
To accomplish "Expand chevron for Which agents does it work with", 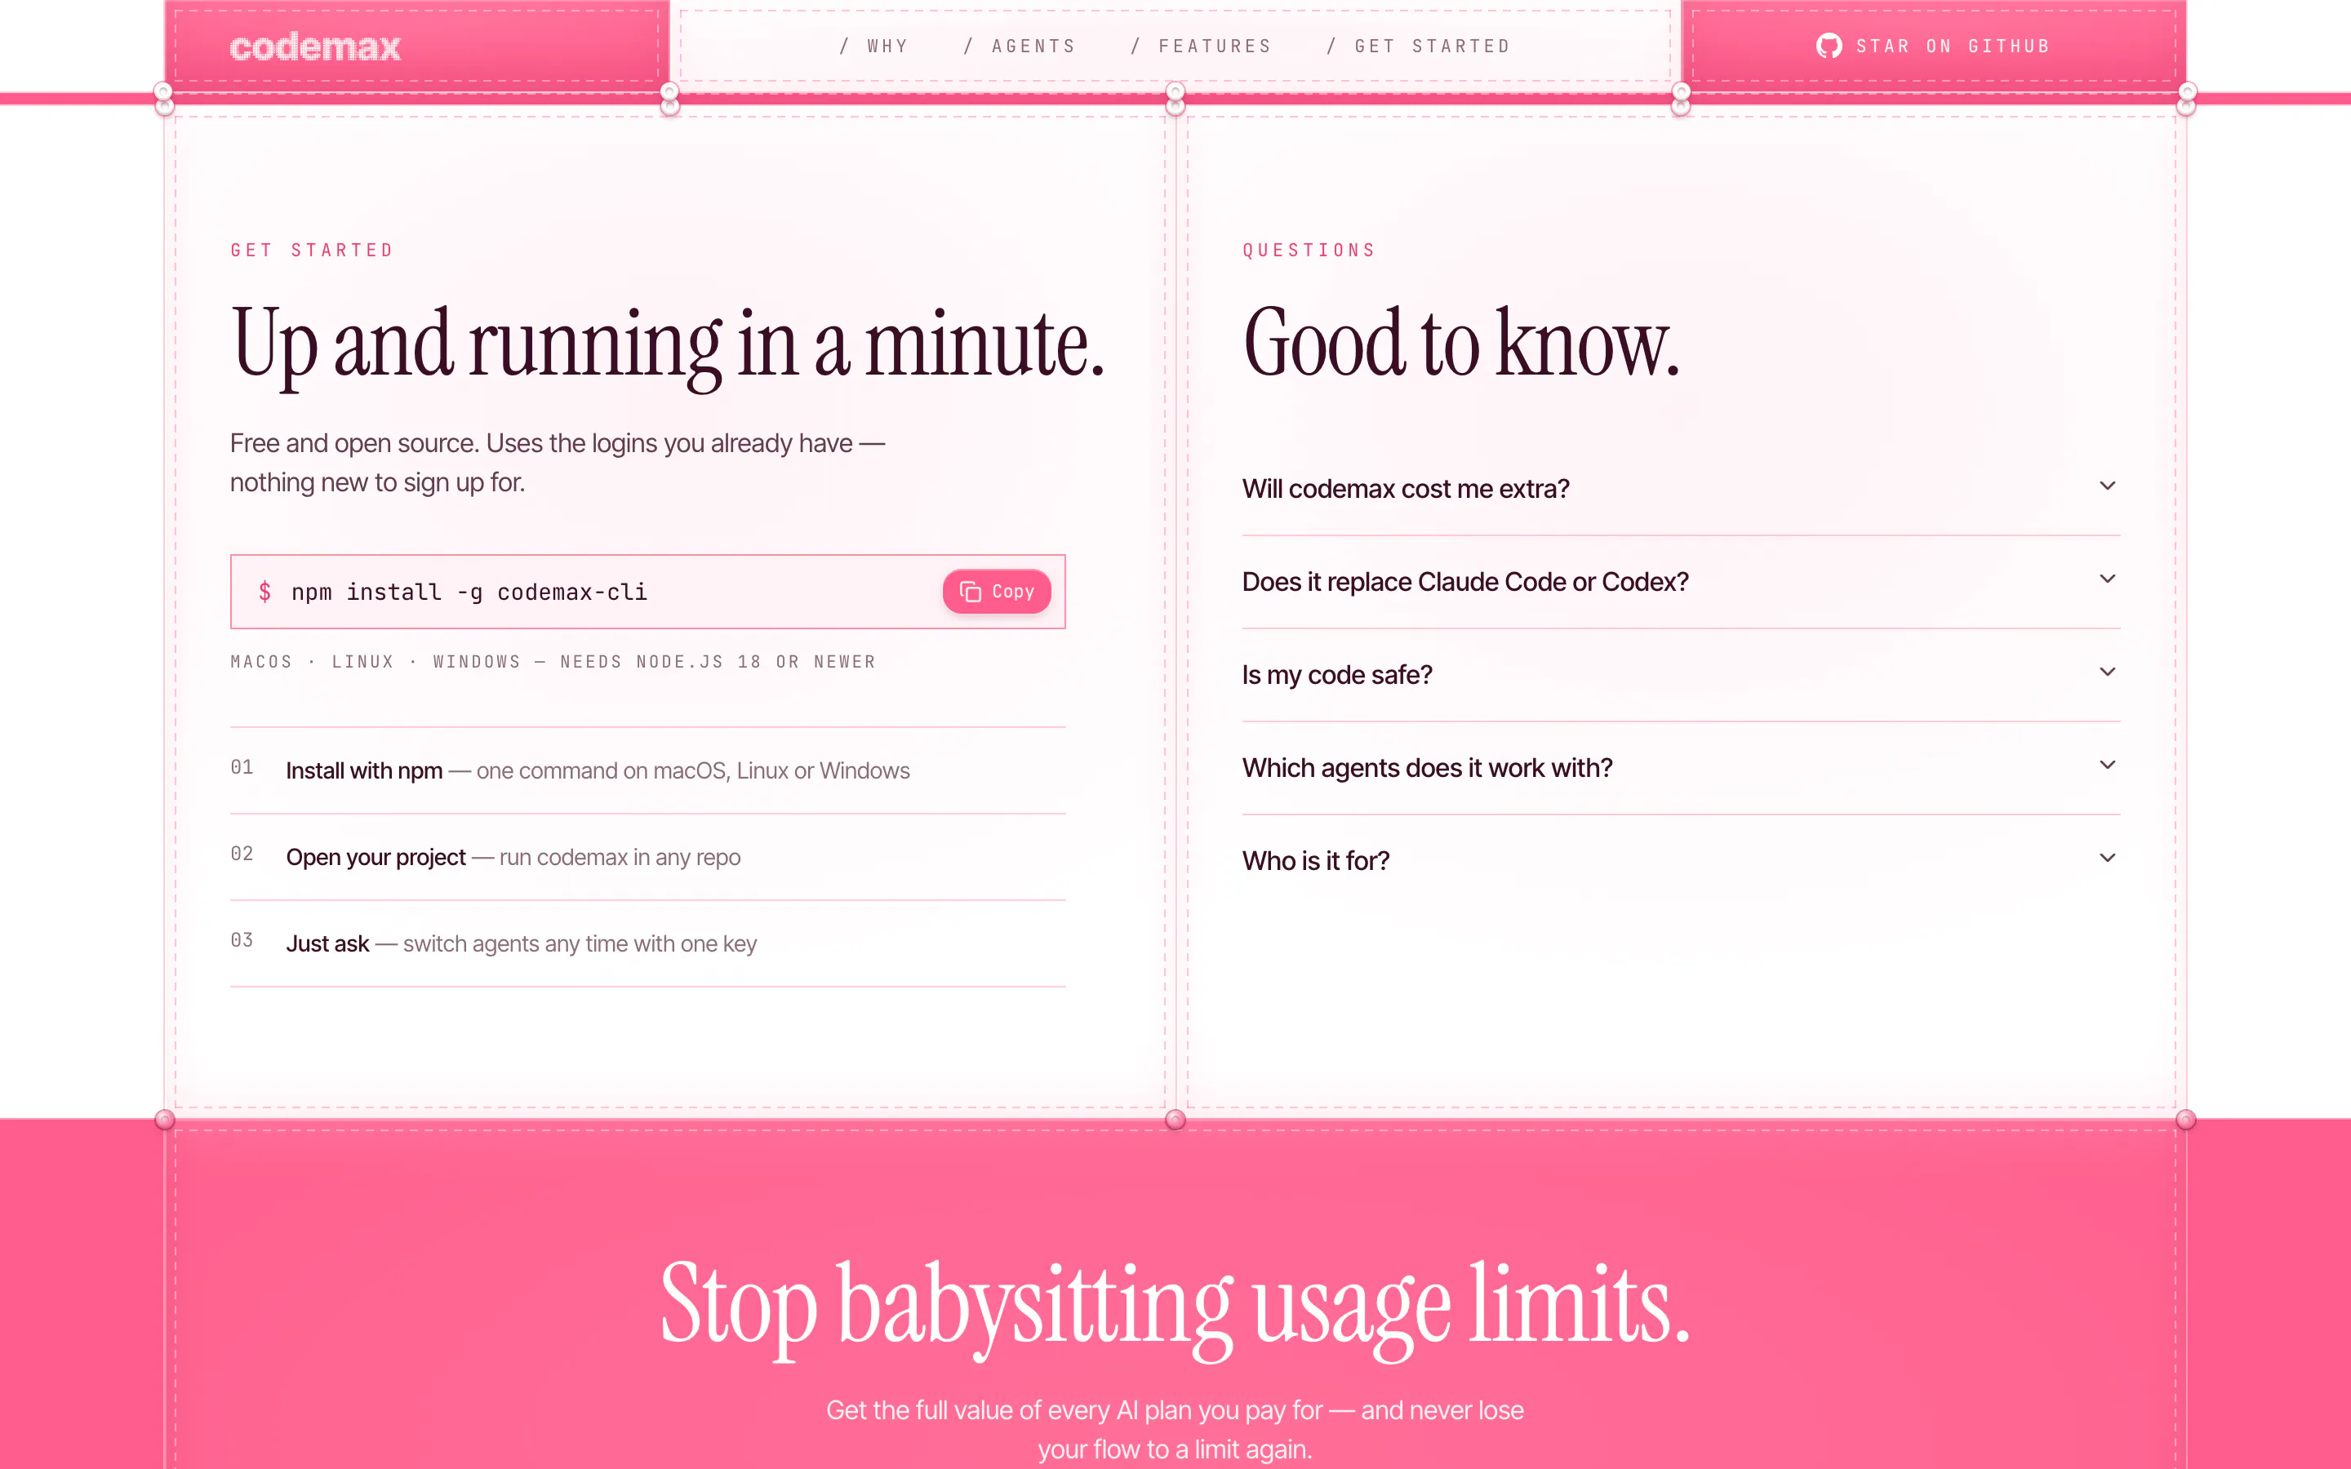I will pos(2107,766).
